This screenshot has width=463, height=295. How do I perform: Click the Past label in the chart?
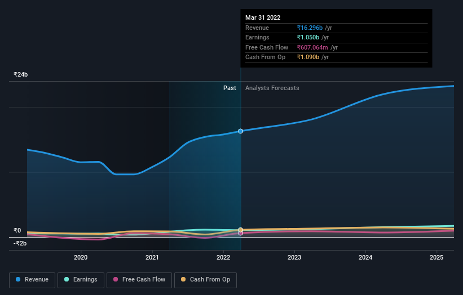click(230, 88)
